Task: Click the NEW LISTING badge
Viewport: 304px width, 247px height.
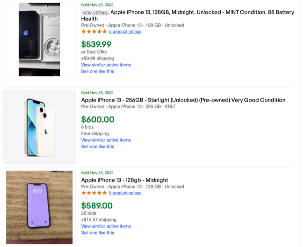Action: (x=94, y=13)
